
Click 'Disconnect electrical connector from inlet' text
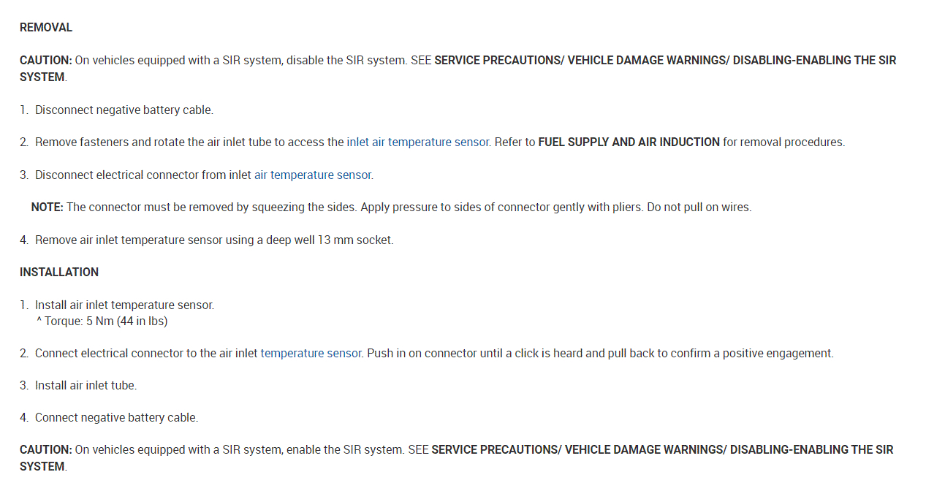pos(143,175)
